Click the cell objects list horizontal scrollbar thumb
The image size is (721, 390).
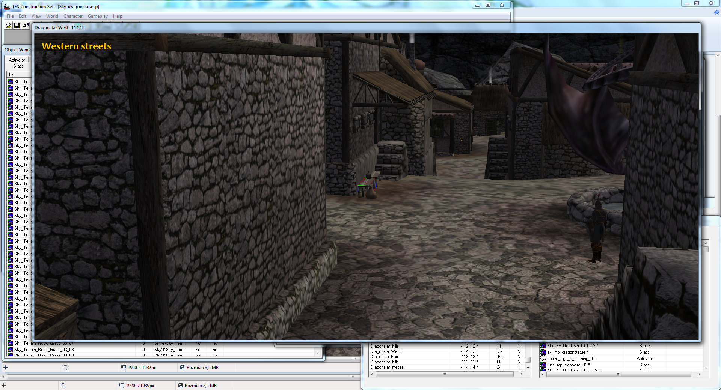(x=618, y=374)
